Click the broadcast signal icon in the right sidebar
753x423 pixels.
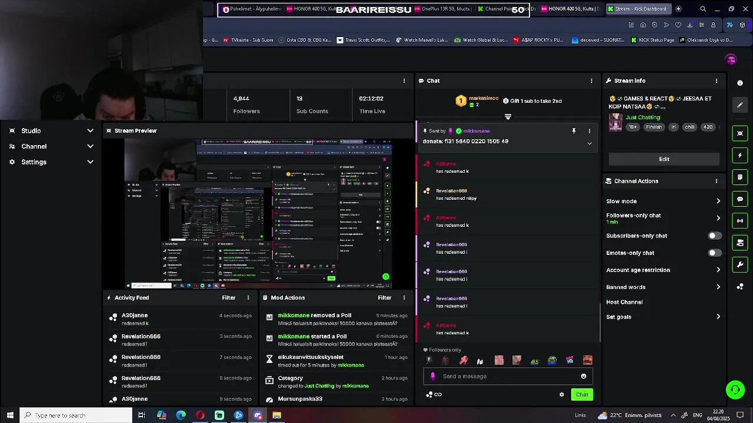click(740, 221)
